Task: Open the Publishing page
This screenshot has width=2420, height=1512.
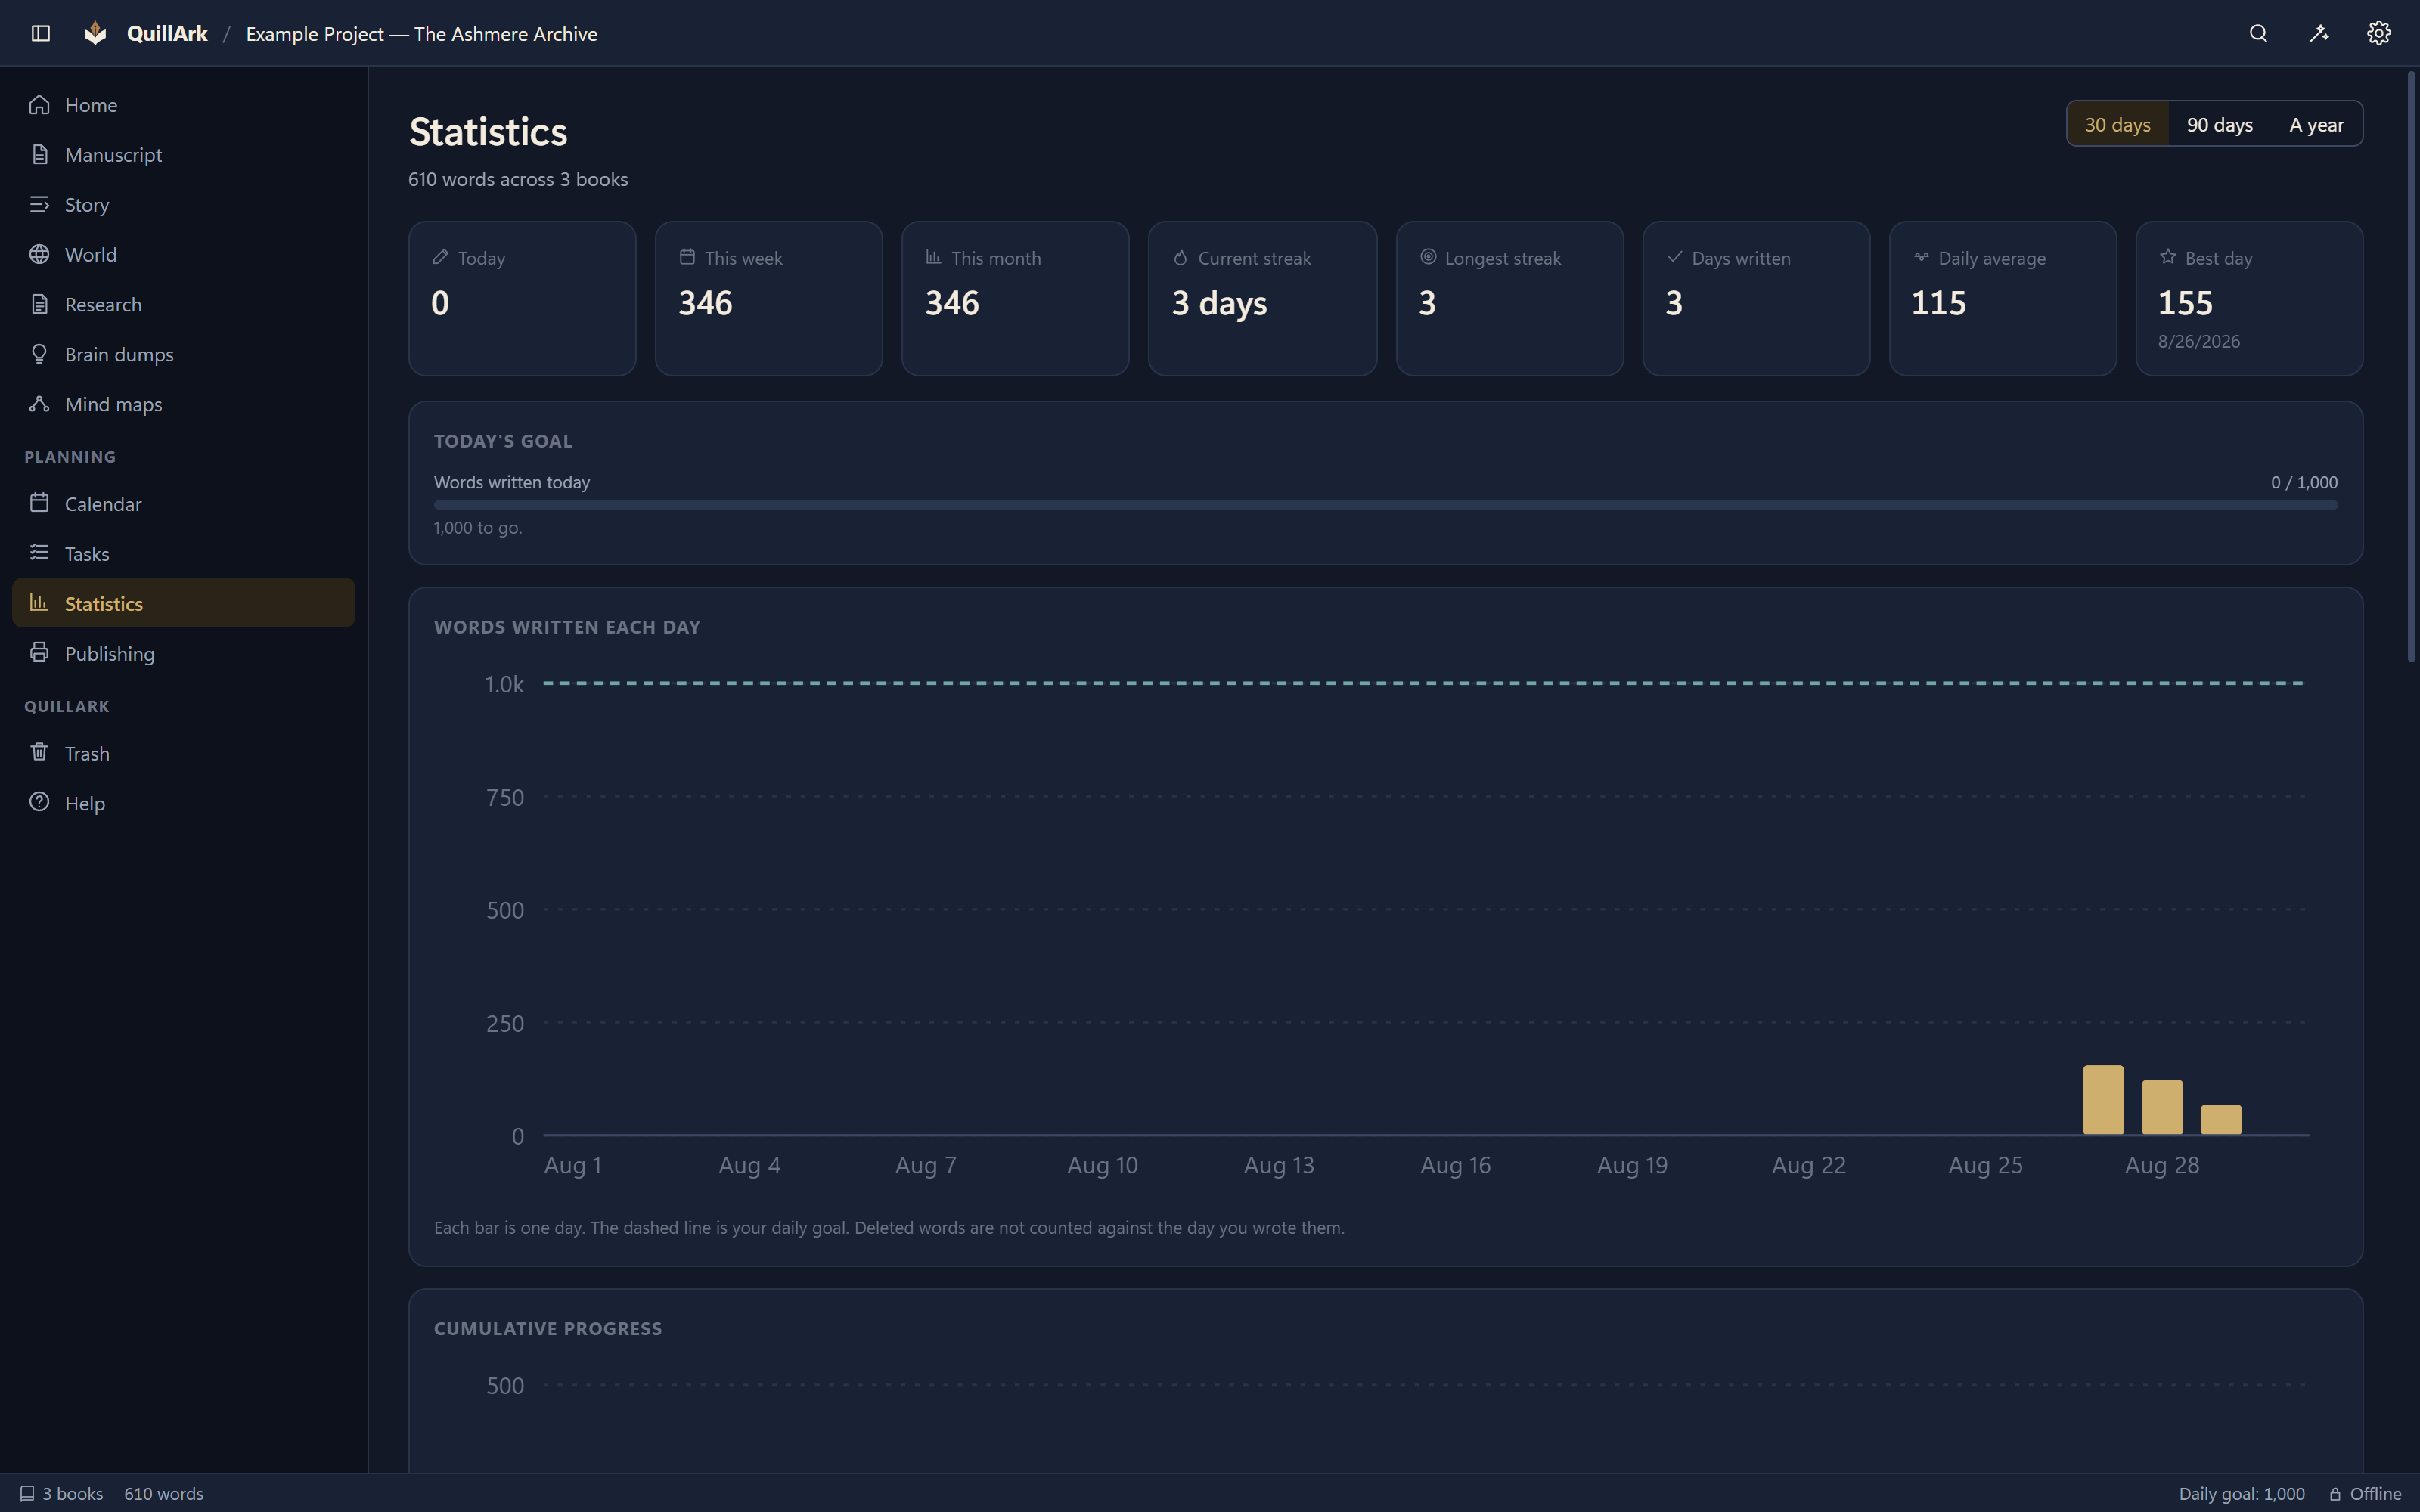Action: (183, 653)
